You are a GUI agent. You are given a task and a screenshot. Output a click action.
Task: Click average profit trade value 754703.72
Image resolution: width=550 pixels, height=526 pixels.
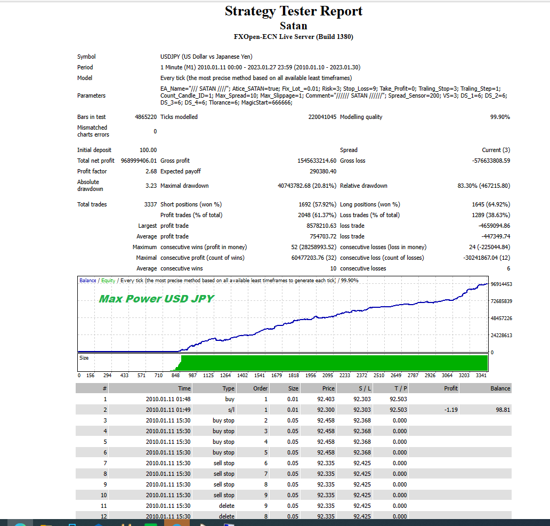pyautogui.click(x=323, y=236)
